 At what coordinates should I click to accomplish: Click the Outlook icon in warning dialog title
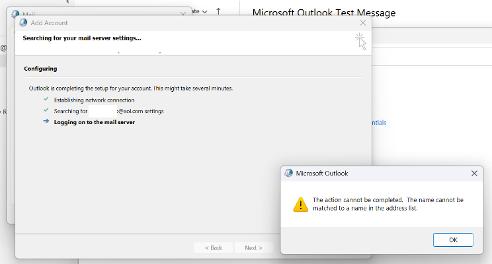(x=288, y=173)
